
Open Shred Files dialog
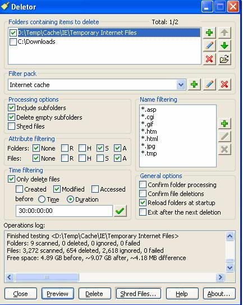[138, 294]
